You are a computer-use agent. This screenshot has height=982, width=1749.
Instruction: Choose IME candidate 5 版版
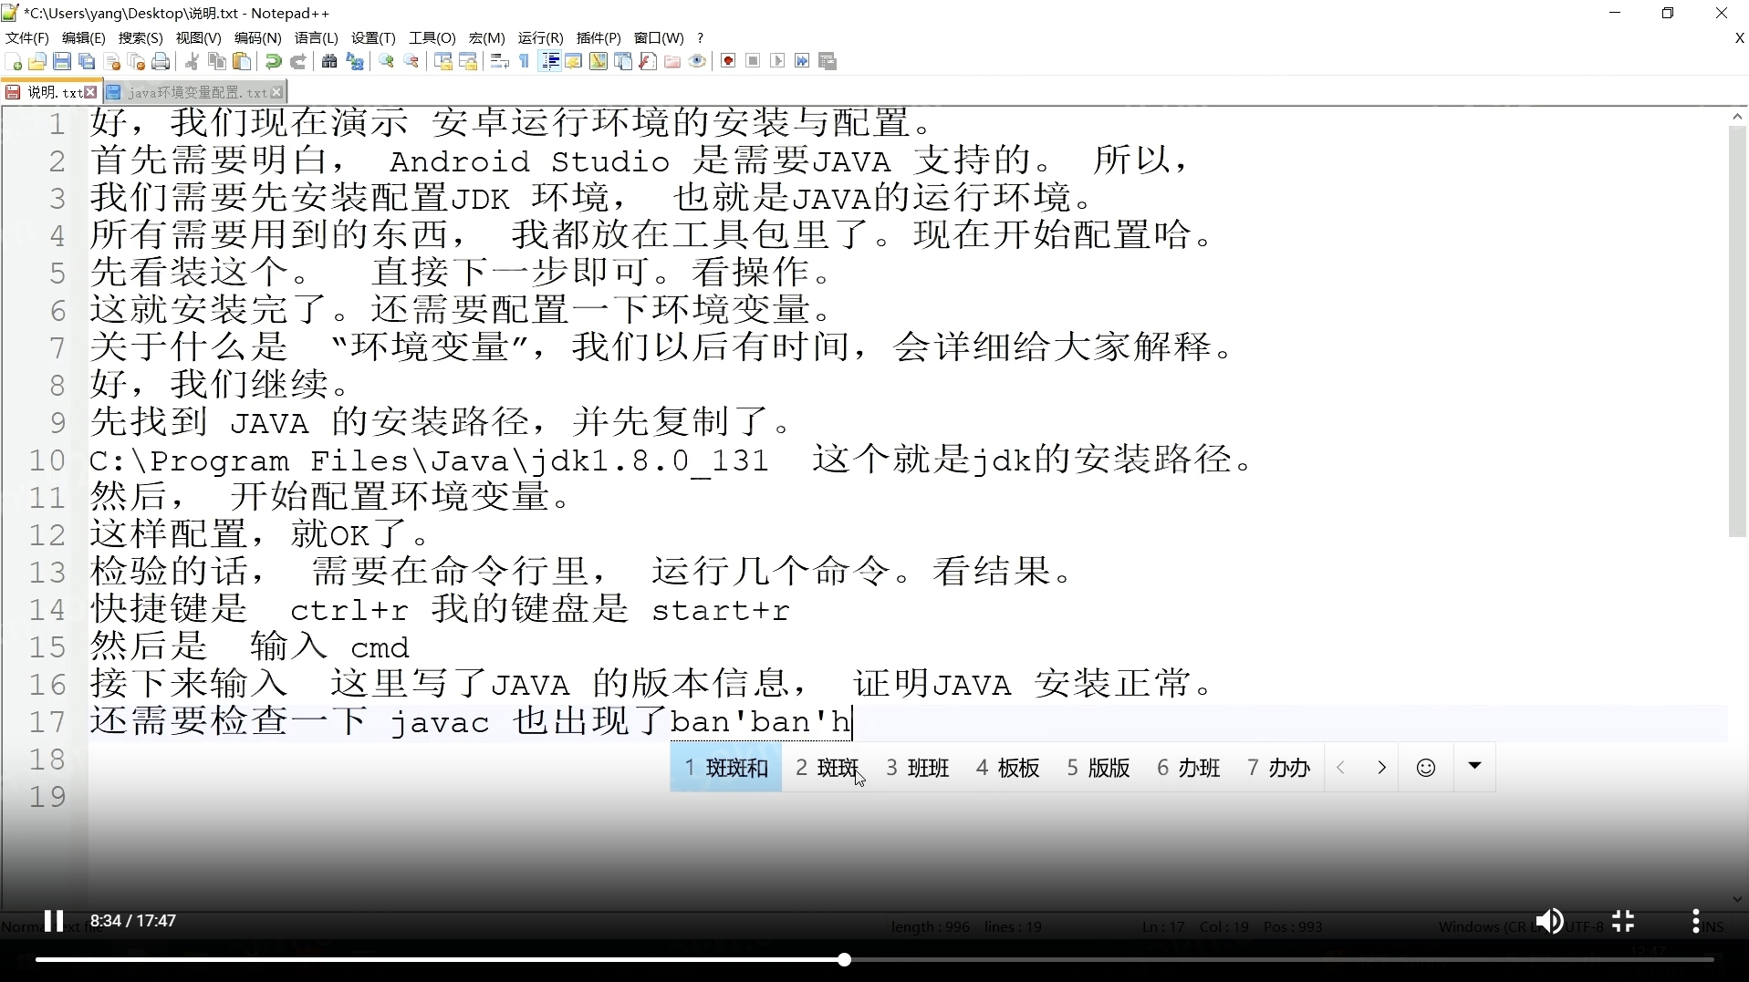(1098, 768)
